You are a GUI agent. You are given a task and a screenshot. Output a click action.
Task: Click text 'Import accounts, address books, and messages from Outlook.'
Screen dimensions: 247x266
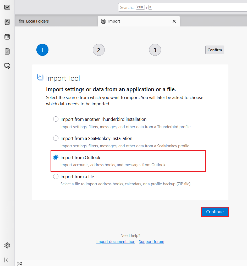[x=113, y=165]
